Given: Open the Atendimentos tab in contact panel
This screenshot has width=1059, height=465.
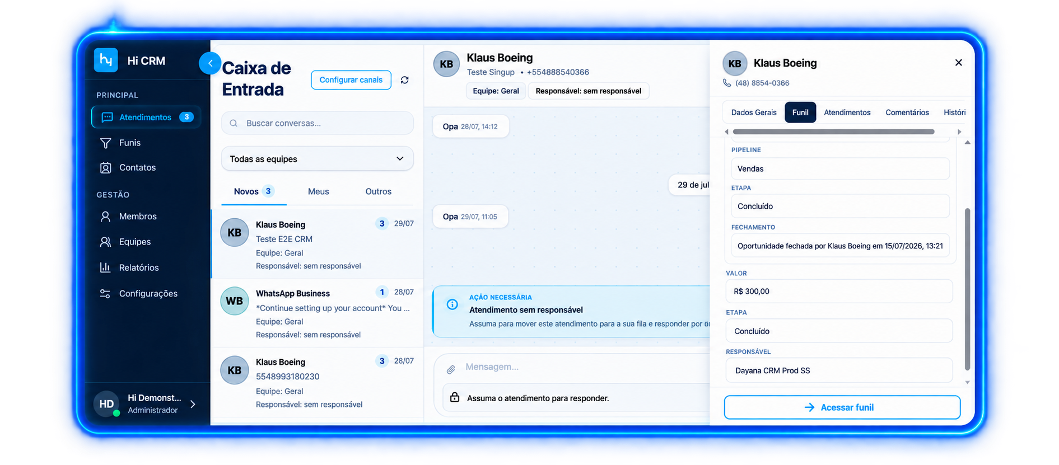Looking at the screenshot, I should [x=847, y=112].
